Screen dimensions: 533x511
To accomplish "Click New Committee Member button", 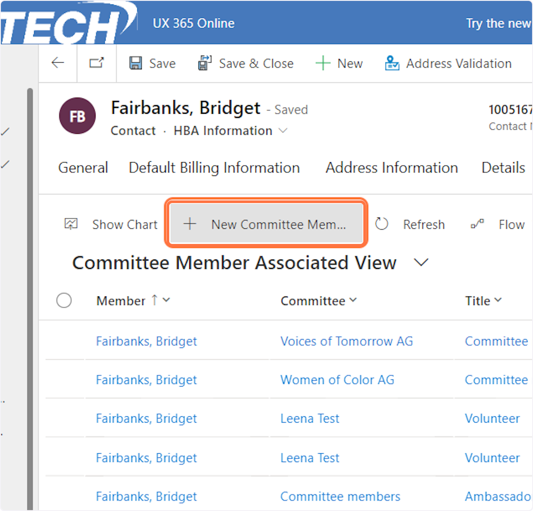I will [266, 224].
